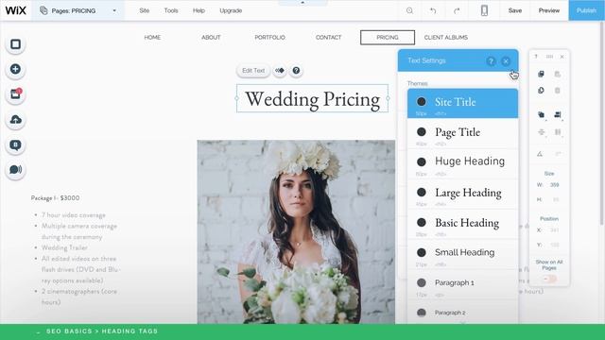Image resolution: width=605 pixels, height=340 pixels.
Task: Open the My Uploads cloud icon
Action: [x=15, y=120]
